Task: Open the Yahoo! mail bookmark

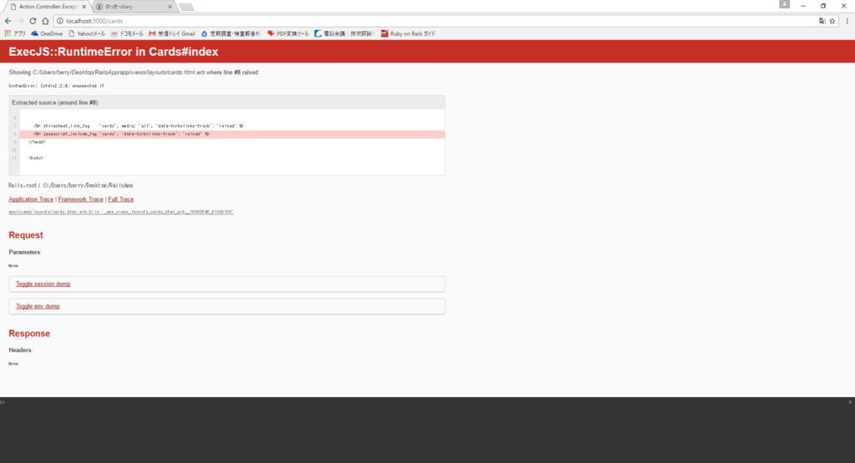Action: coord(87,33)
